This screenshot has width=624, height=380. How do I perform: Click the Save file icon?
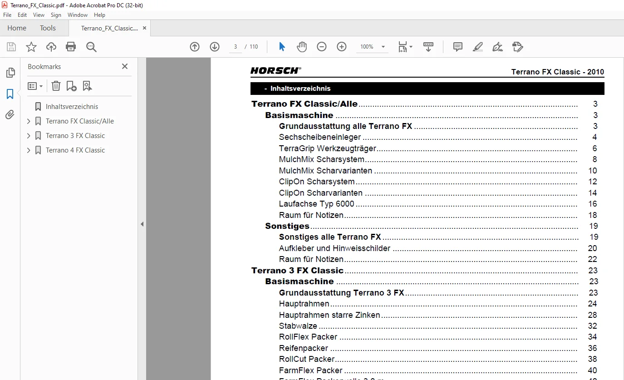[x=11, y=47]
